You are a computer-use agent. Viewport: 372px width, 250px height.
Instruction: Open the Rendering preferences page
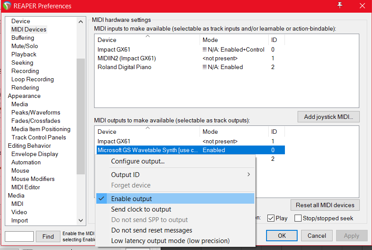(25, 87)
